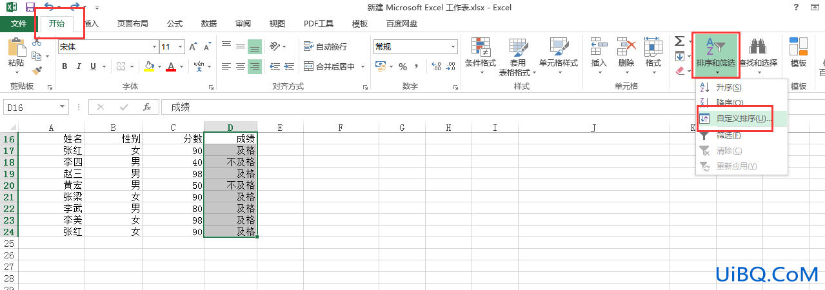Click the Delete cells (删除) icon
Screen dimensions: 825x290
coord(626,46)
